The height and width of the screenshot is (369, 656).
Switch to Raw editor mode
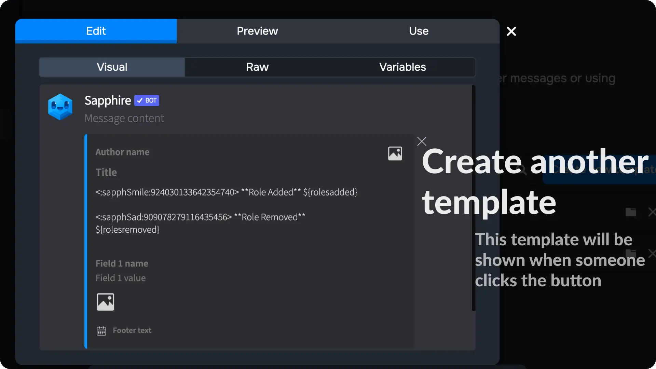click(x=257, y=67)
